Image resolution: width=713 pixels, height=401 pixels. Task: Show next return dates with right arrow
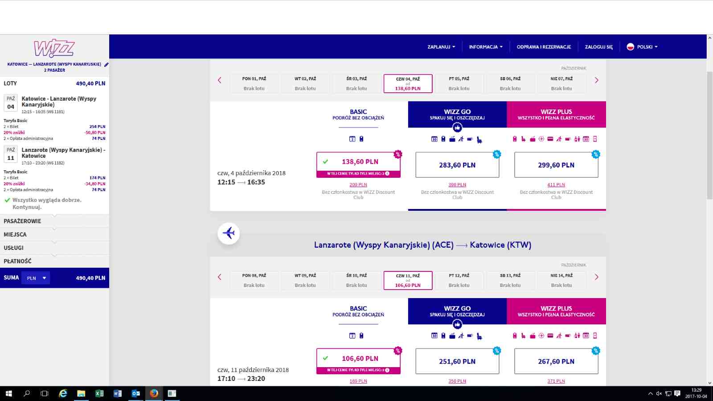tap(597, 277)
